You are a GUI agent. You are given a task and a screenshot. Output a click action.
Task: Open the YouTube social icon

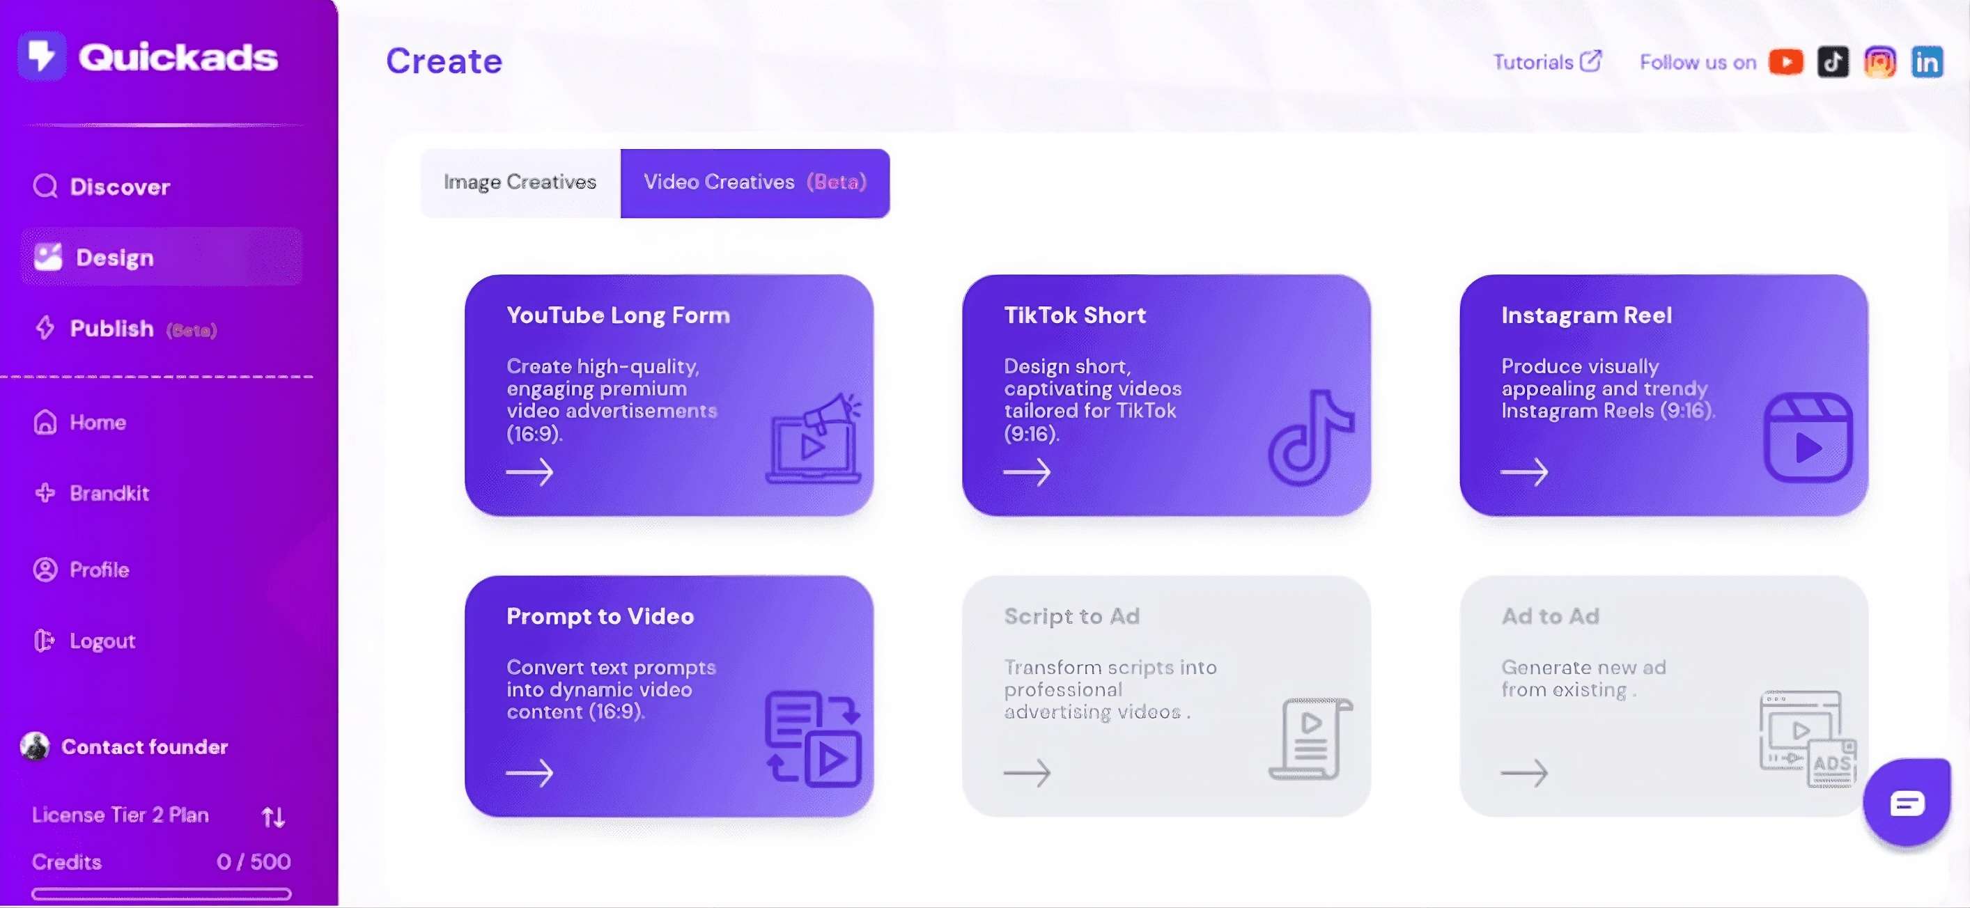pos(1785,62)
